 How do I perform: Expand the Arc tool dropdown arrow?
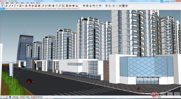(x=18, y=6)
